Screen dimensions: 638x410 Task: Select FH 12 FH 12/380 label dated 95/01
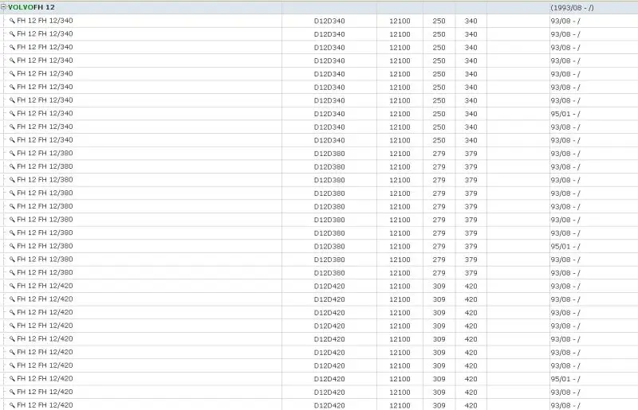coord(45,246)
